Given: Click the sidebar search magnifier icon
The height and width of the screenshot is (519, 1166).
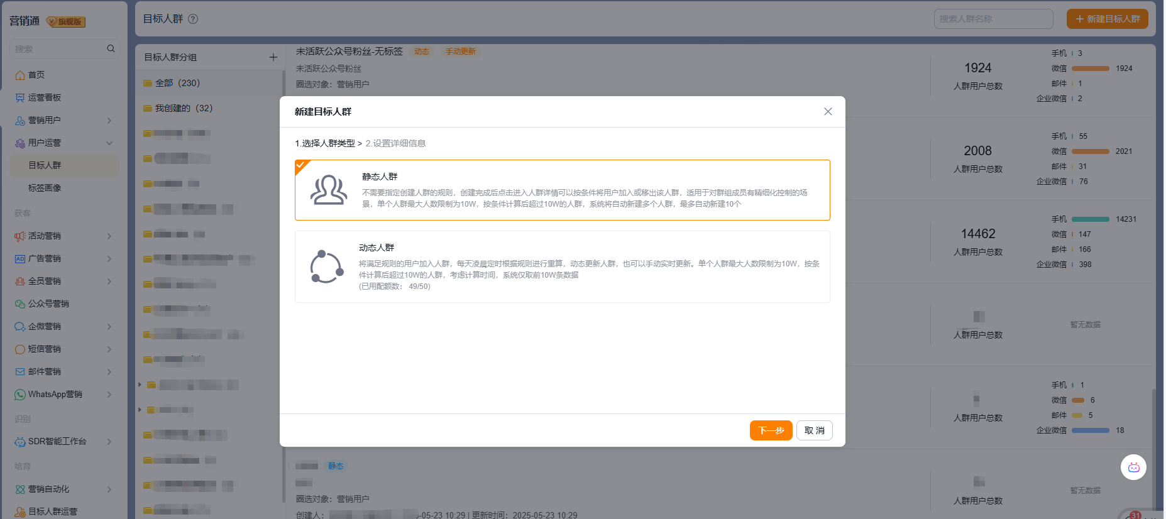Looking at the screenshot, I should pyautogui.click(x=111, y=48).
